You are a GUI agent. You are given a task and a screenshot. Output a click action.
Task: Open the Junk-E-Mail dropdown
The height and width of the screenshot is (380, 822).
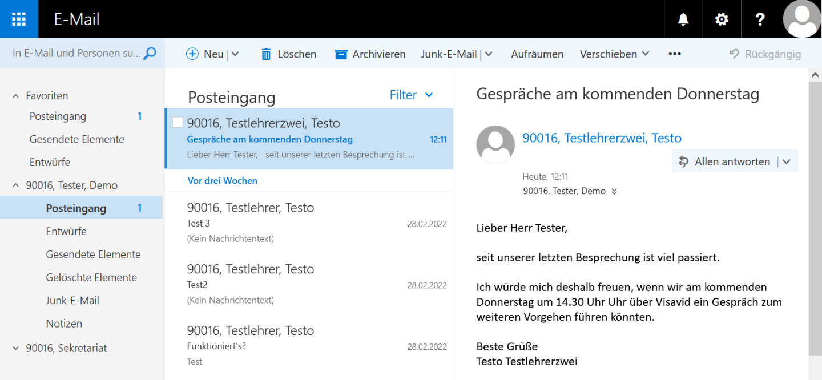tap(489, 54)
